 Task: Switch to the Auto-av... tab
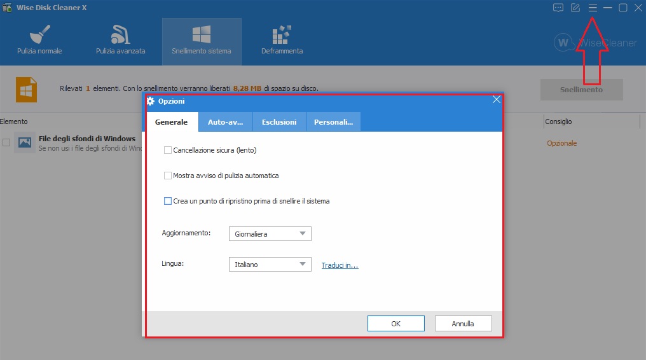tap(225, 122)
